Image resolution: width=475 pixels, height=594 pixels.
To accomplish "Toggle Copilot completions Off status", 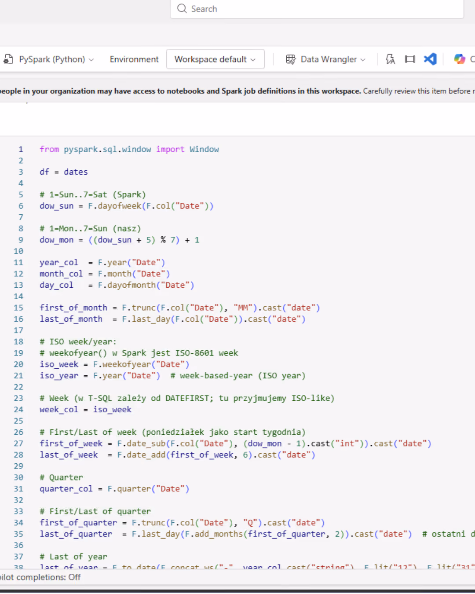I will click(40, 577).
